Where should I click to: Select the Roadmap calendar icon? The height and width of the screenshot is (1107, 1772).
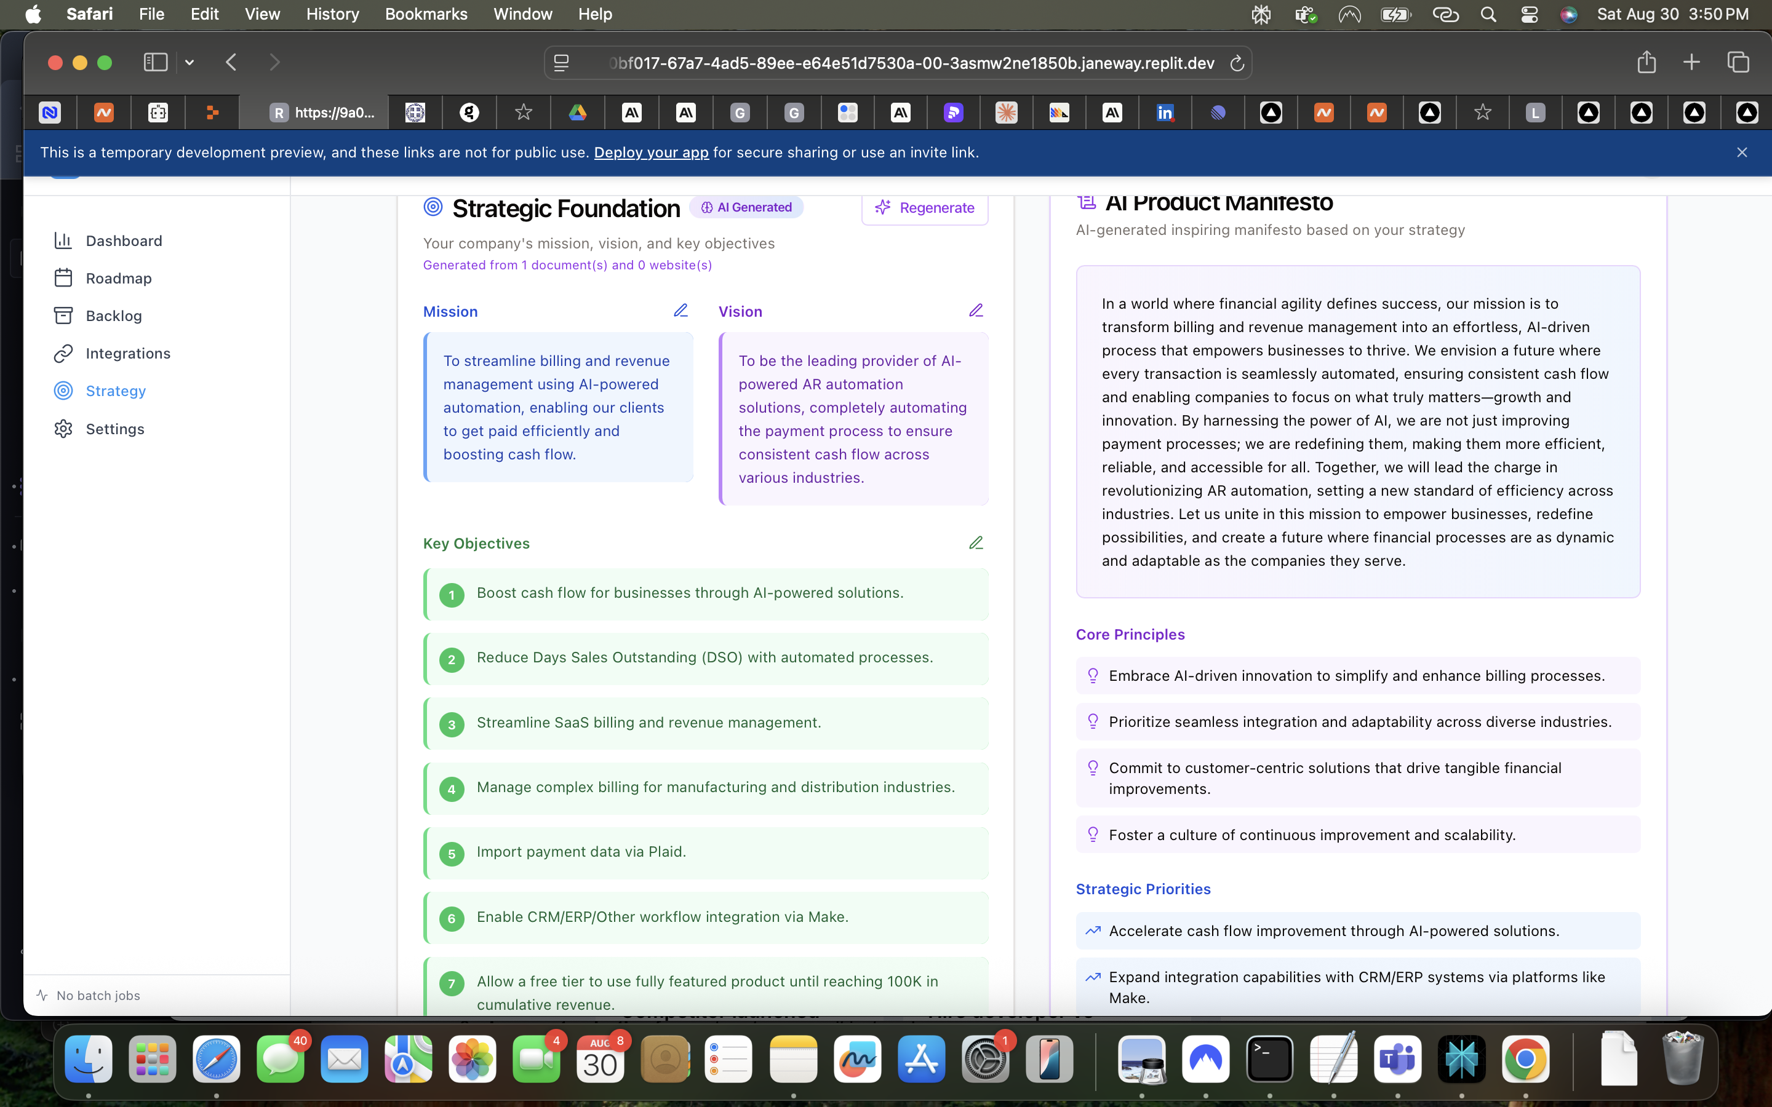(x=65, y=277)
